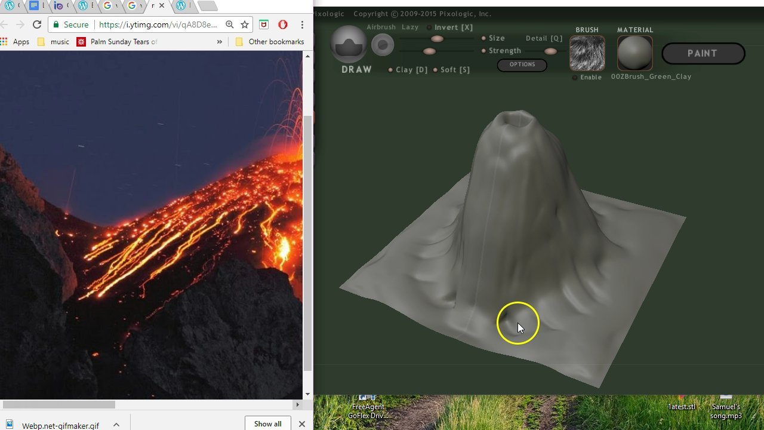Open the Brush texture thumbnail

click(x=587, y=53)
